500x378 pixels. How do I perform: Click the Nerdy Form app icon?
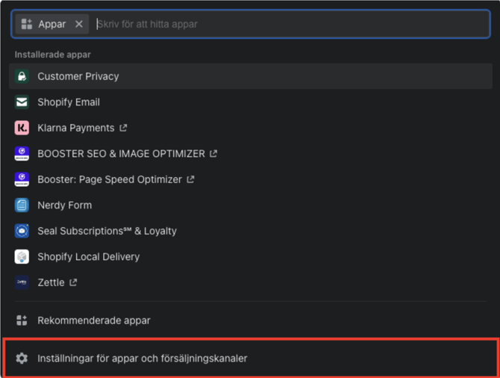coord(22,205)
